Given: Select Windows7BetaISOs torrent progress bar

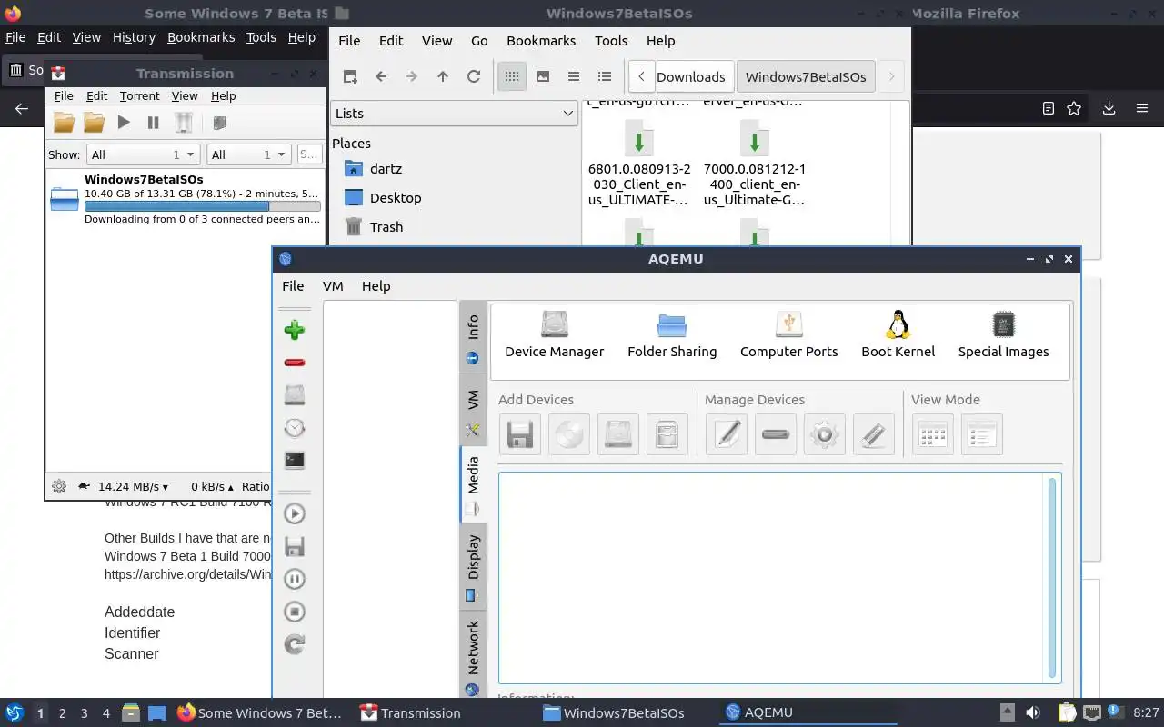Looking at the screenshot, I should pos(202,206).
